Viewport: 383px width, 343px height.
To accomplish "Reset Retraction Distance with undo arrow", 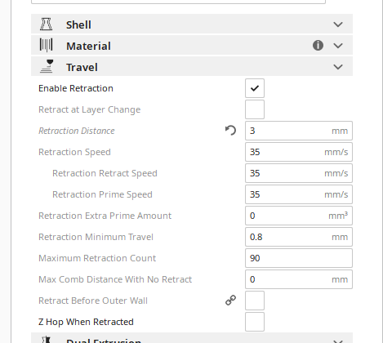I will tap(230, 131).
